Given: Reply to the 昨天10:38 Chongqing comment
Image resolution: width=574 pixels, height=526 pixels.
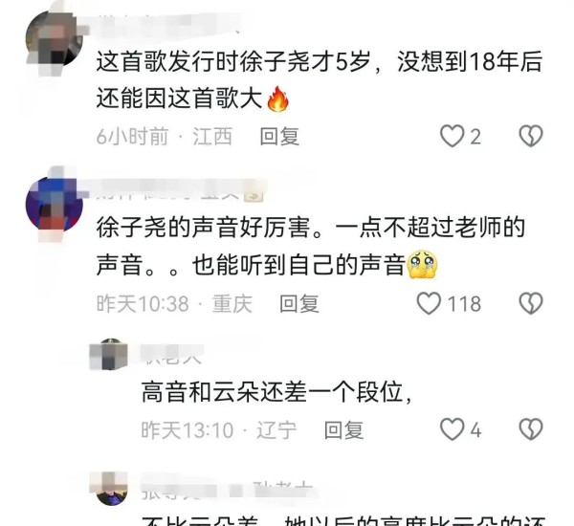Looking at the screenshot, I should click(299, 304).
